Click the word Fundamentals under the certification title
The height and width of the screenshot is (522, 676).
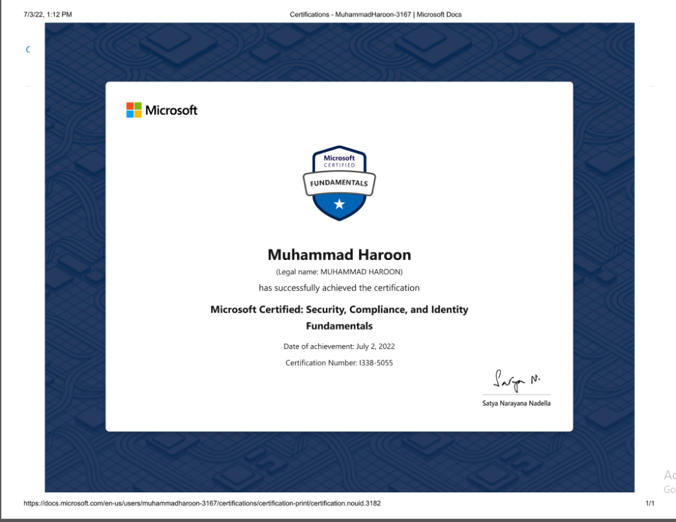339,326
